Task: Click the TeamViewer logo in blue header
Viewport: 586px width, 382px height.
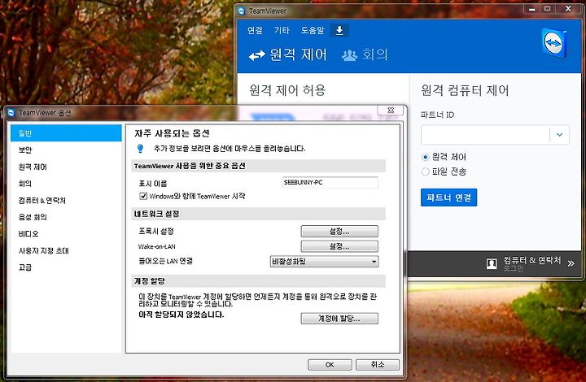Action: pyautogui.click(x=554, y=43)
